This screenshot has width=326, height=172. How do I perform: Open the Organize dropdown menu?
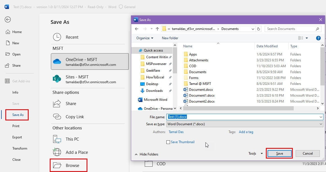[145, 38]
